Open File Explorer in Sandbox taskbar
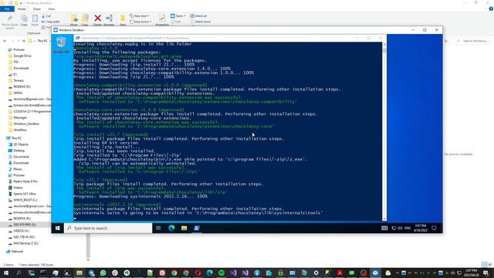494x278 pixels. [x=184, y=228]
